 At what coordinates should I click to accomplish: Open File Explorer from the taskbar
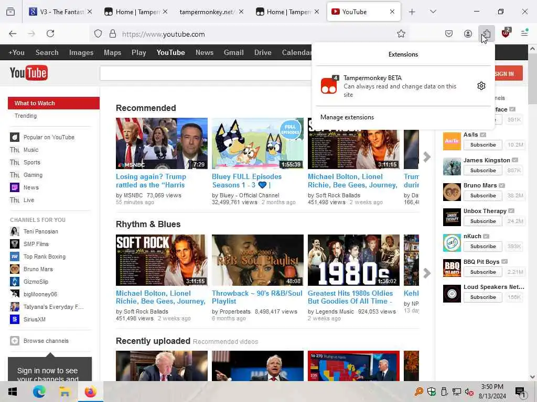coord(65,392)
